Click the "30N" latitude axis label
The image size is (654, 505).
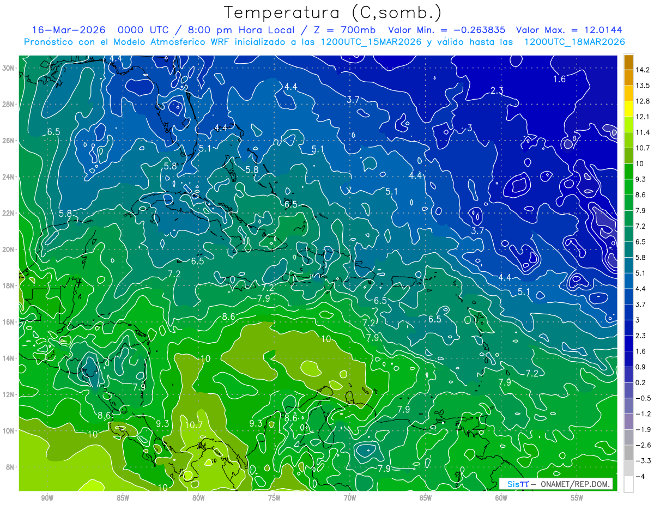pyautogui.click(x=9, y=68)
